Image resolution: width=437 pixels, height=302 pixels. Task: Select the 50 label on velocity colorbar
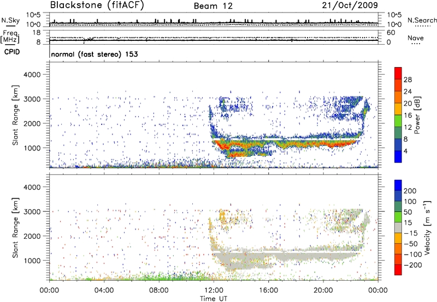(x=408, y=212)
